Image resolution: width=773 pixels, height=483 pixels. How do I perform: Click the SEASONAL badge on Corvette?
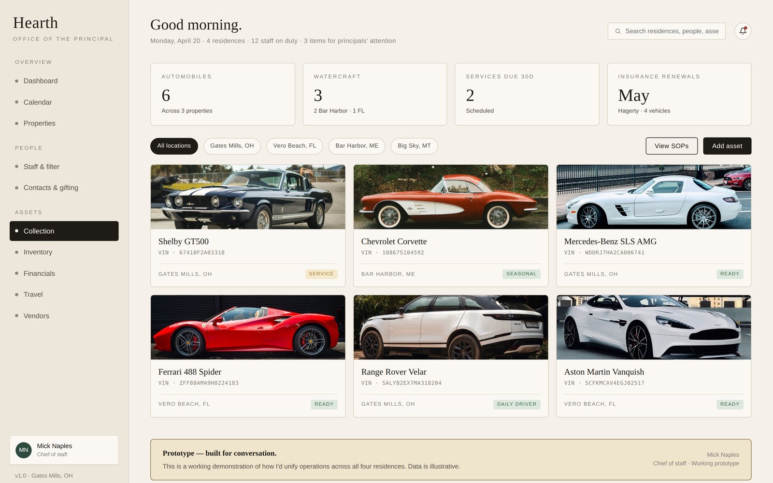[x=521, y=274]
